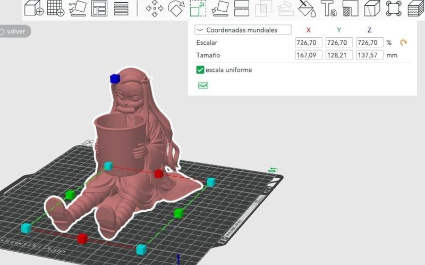Image resolution: width=425 pixels, height=265 pixels.
Task: Click the X Tamaño field 167,09
Action: (309, 55)
